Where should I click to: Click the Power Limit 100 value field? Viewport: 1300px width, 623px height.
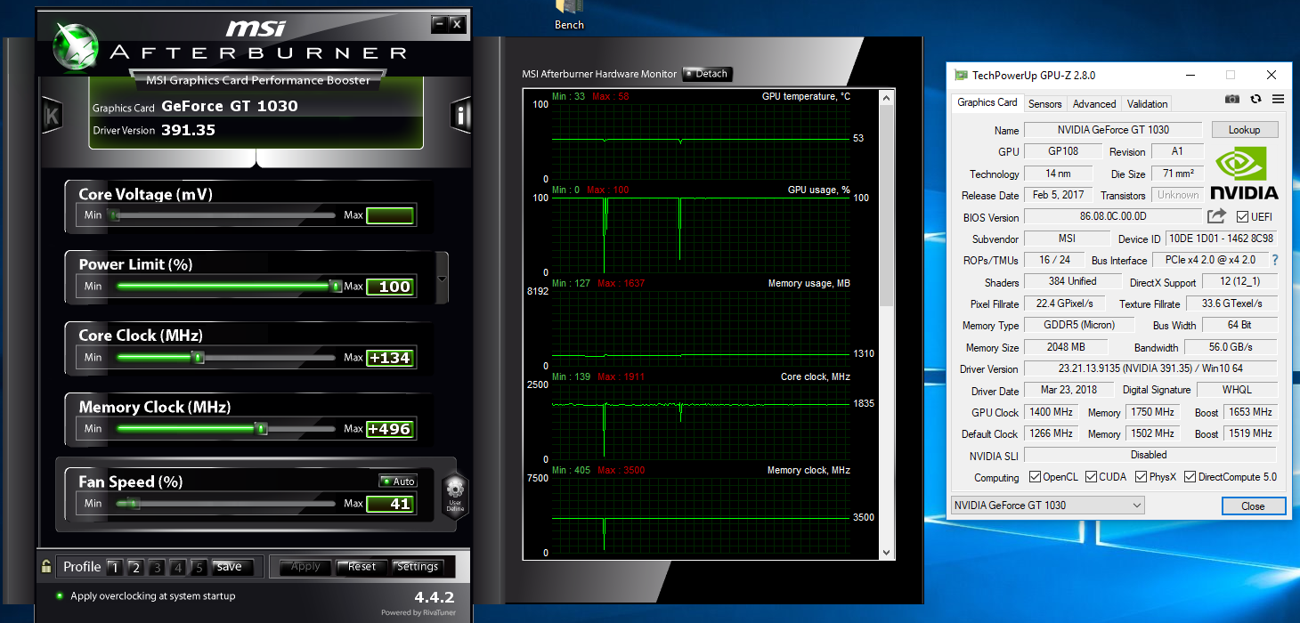[x=390, y=287]
